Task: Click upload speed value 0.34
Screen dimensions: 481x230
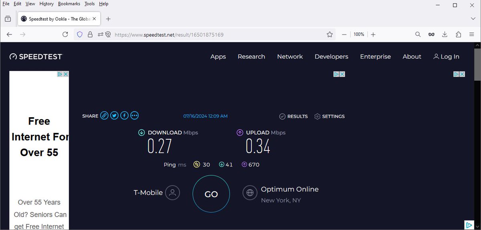Action: tap(258, 146)
